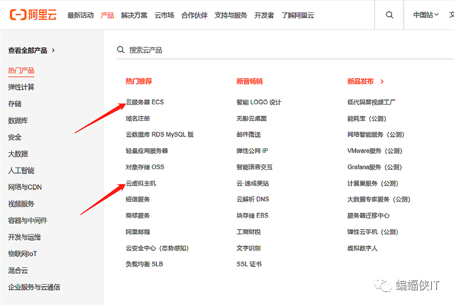Open 低代码音视频工厂 link
Image resolution: width=454 pixels, height=305 pixels.
click(x=372, y=102)
